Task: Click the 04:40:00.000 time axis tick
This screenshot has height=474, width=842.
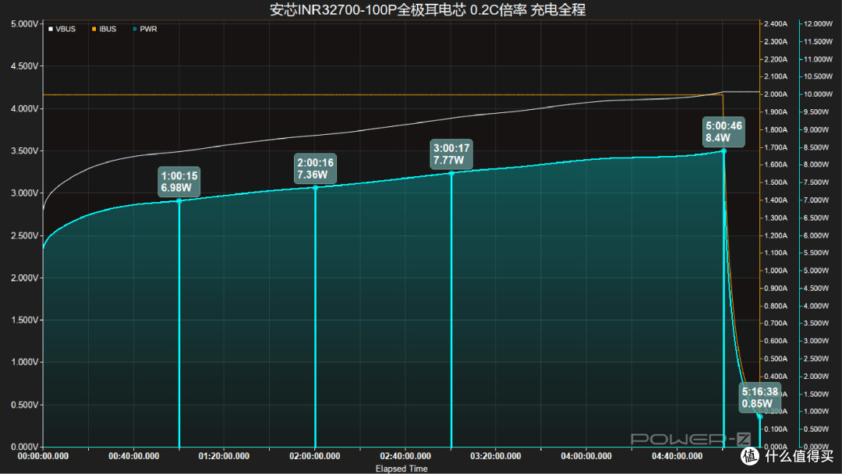Action: (x=677, y=456)
